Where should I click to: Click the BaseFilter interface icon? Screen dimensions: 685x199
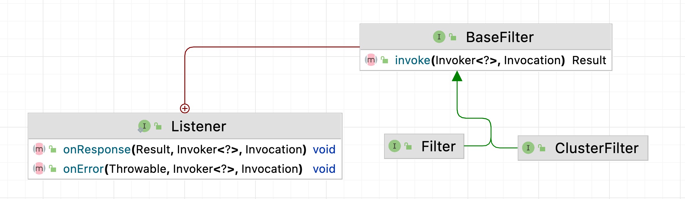point(439,37)
